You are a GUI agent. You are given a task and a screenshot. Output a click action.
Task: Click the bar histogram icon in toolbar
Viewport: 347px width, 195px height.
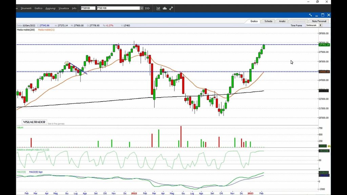[x=165, y=8]
